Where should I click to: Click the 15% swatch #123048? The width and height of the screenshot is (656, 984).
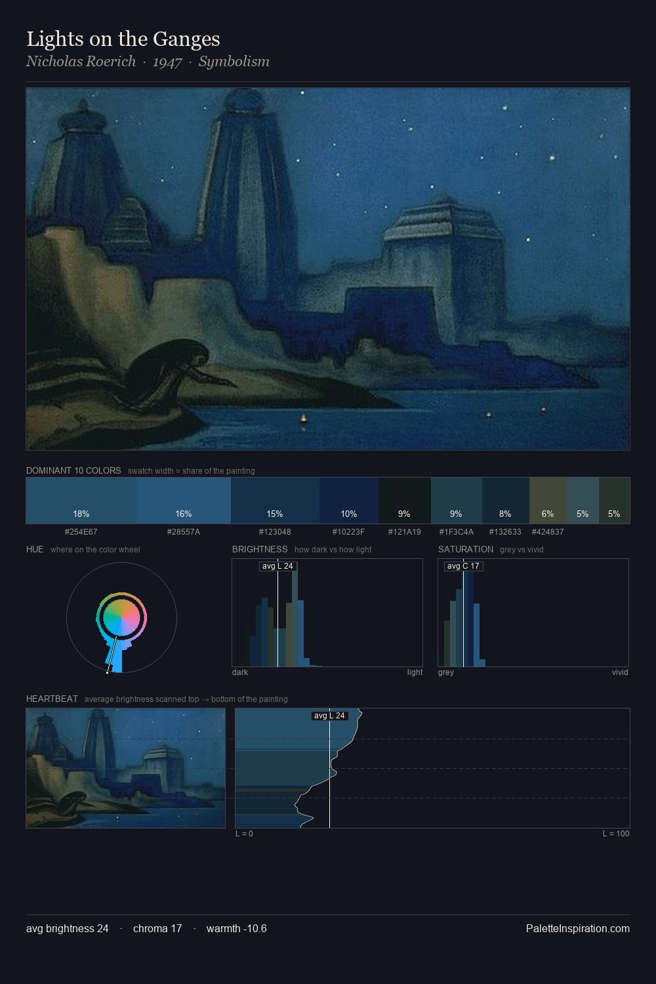tap(275, 501)
